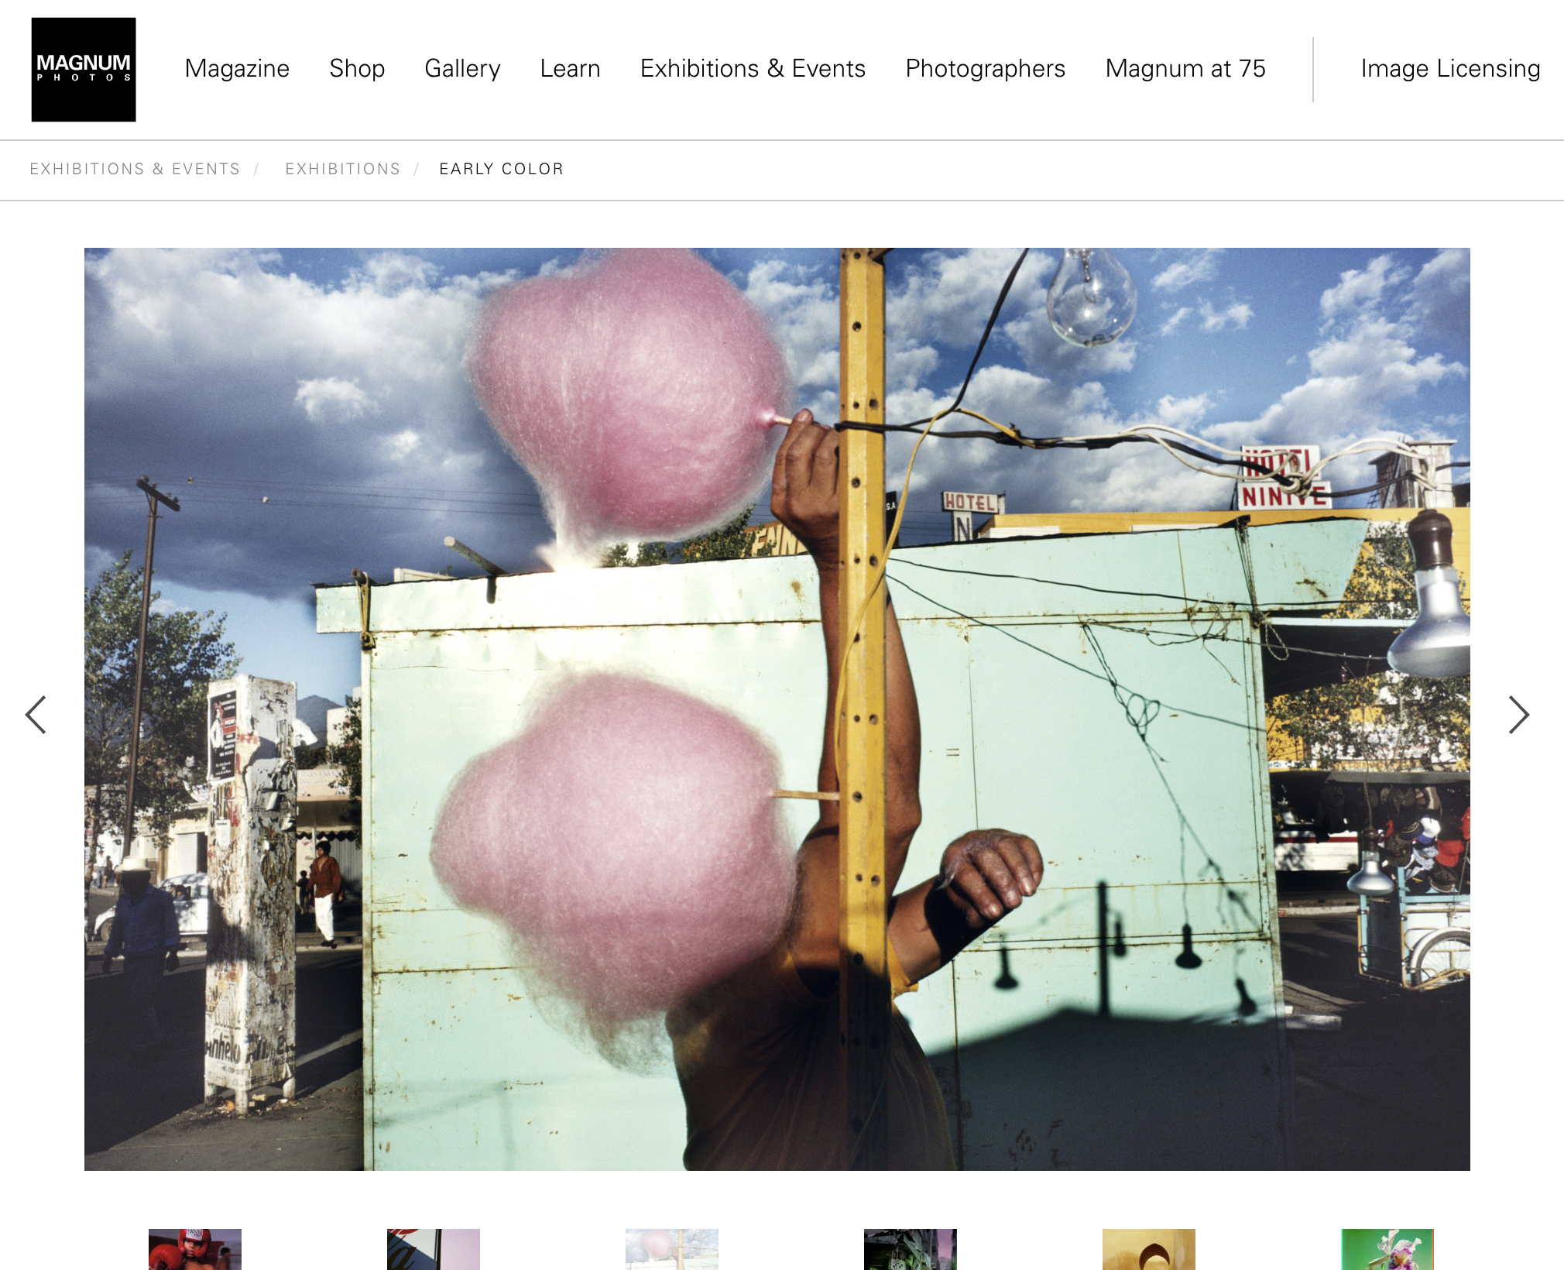Visit Magnum at 75 page
This screenshot has height=1270, width=1564.
tap(1185, 68)
